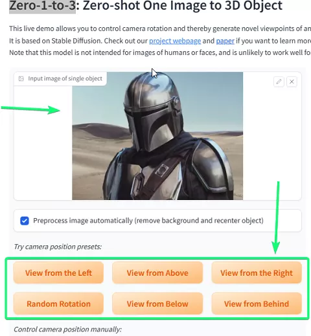Viewport: 311px width, 336px height.
Task: Click the armored helmet input image
Action: tap(157, 136)
